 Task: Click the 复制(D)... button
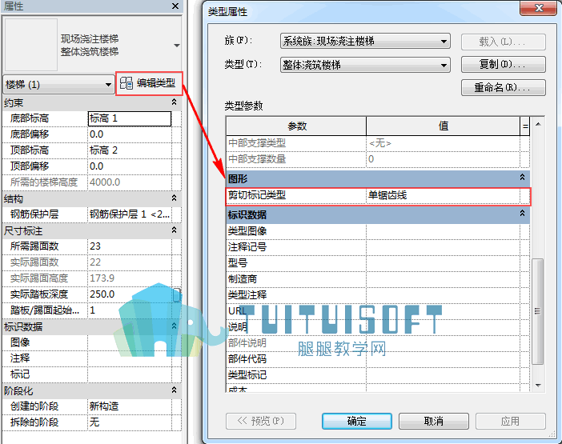pyautogui.click(x=504, y=65)
